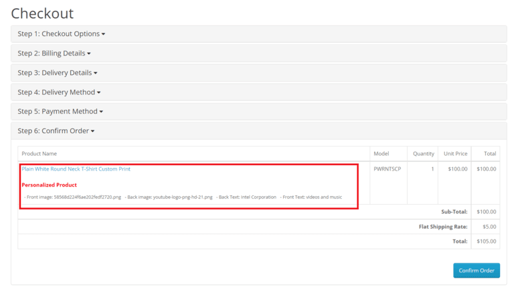Viewport: 514px width, 295px height.
Task: Open Step 5: Payment Method panel
Action: [x=60, y=112]
